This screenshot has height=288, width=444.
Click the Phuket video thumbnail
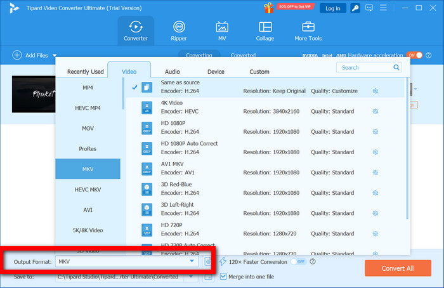point(34,94)
